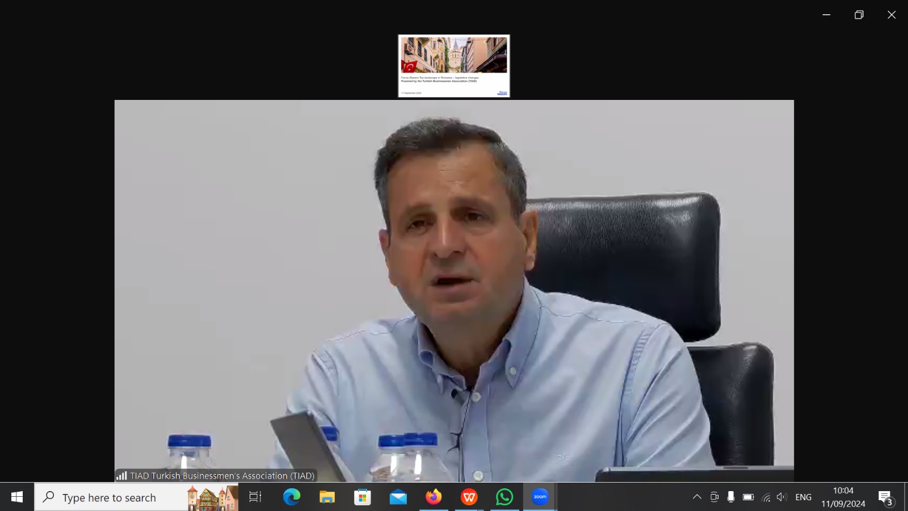This screenshot has height=511, width=908.
Task: Open Firefox browser in taskbar
Action: click(434, 497)
